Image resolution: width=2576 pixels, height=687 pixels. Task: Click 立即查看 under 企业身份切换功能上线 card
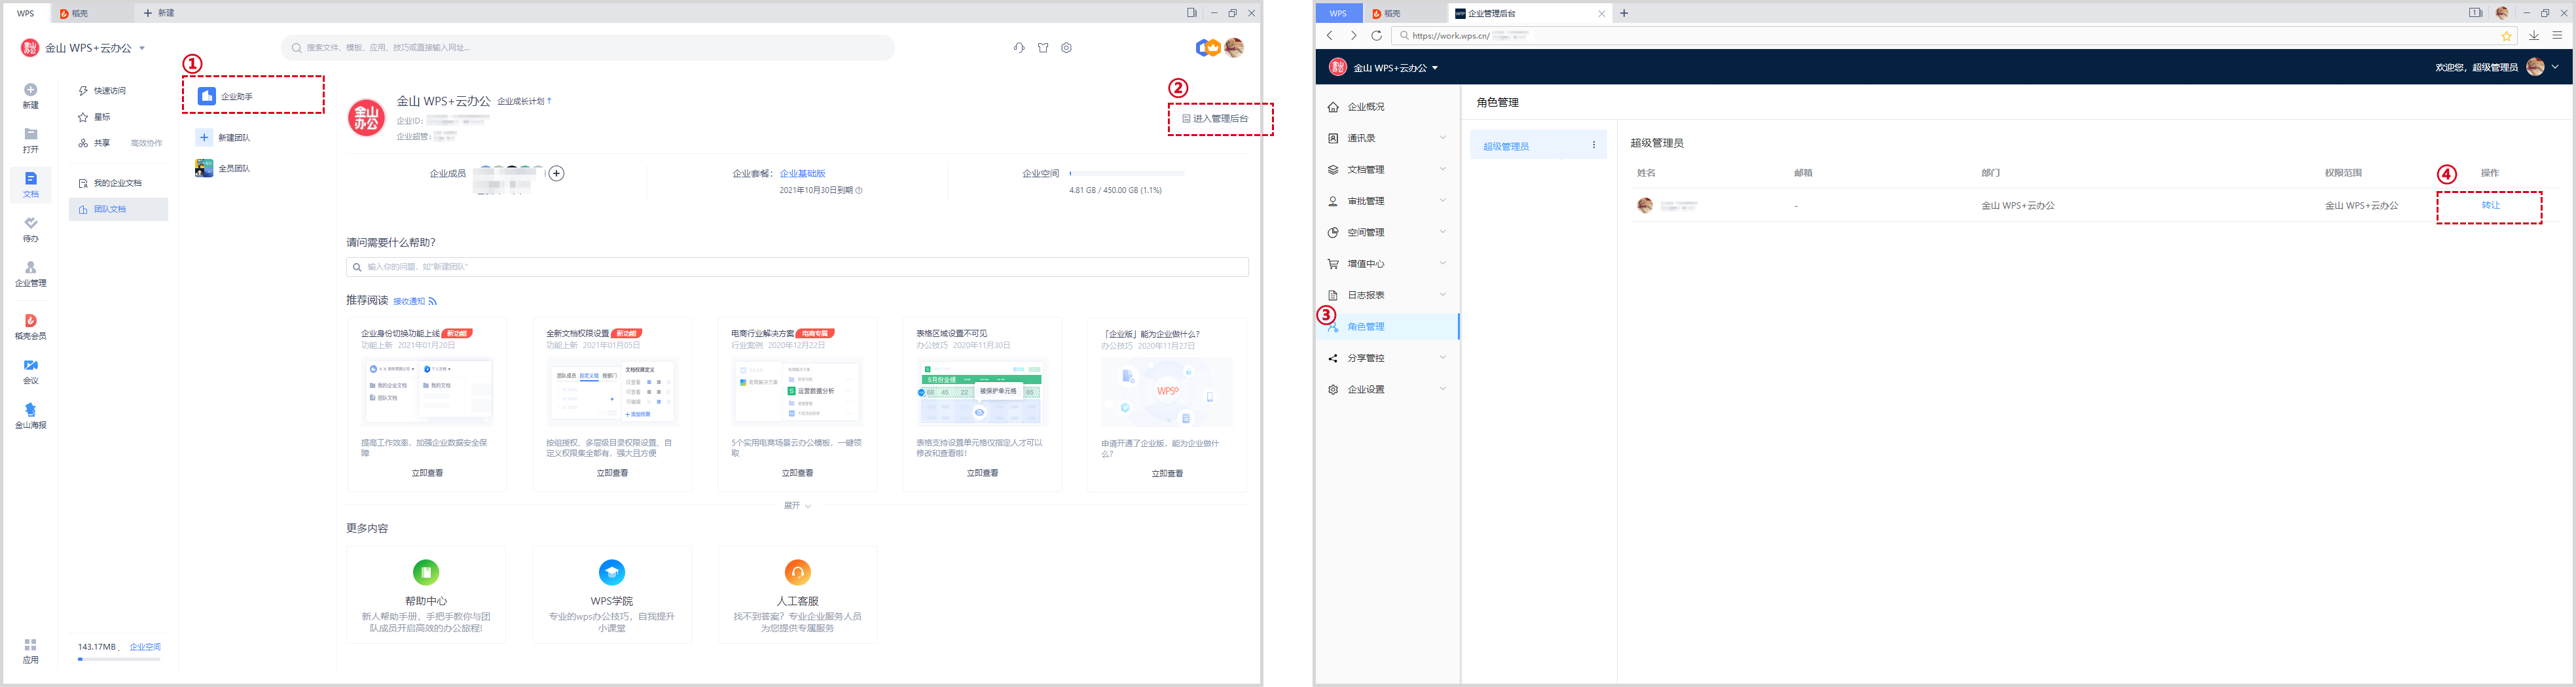(427, 473)
